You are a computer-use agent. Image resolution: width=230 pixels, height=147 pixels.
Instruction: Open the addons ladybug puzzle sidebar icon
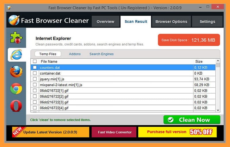pyautogui.click(x=16, y=38)
